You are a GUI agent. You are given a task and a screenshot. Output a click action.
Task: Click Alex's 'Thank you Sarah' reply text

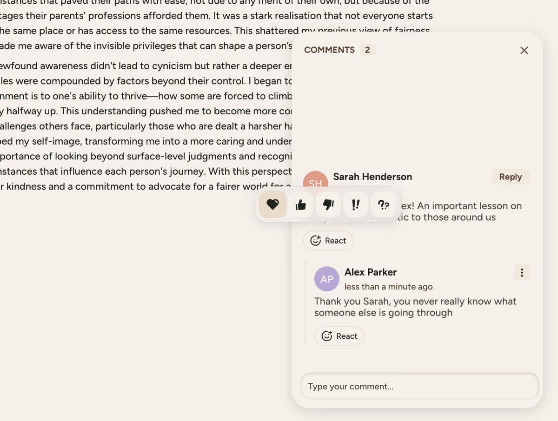point(415,307)
